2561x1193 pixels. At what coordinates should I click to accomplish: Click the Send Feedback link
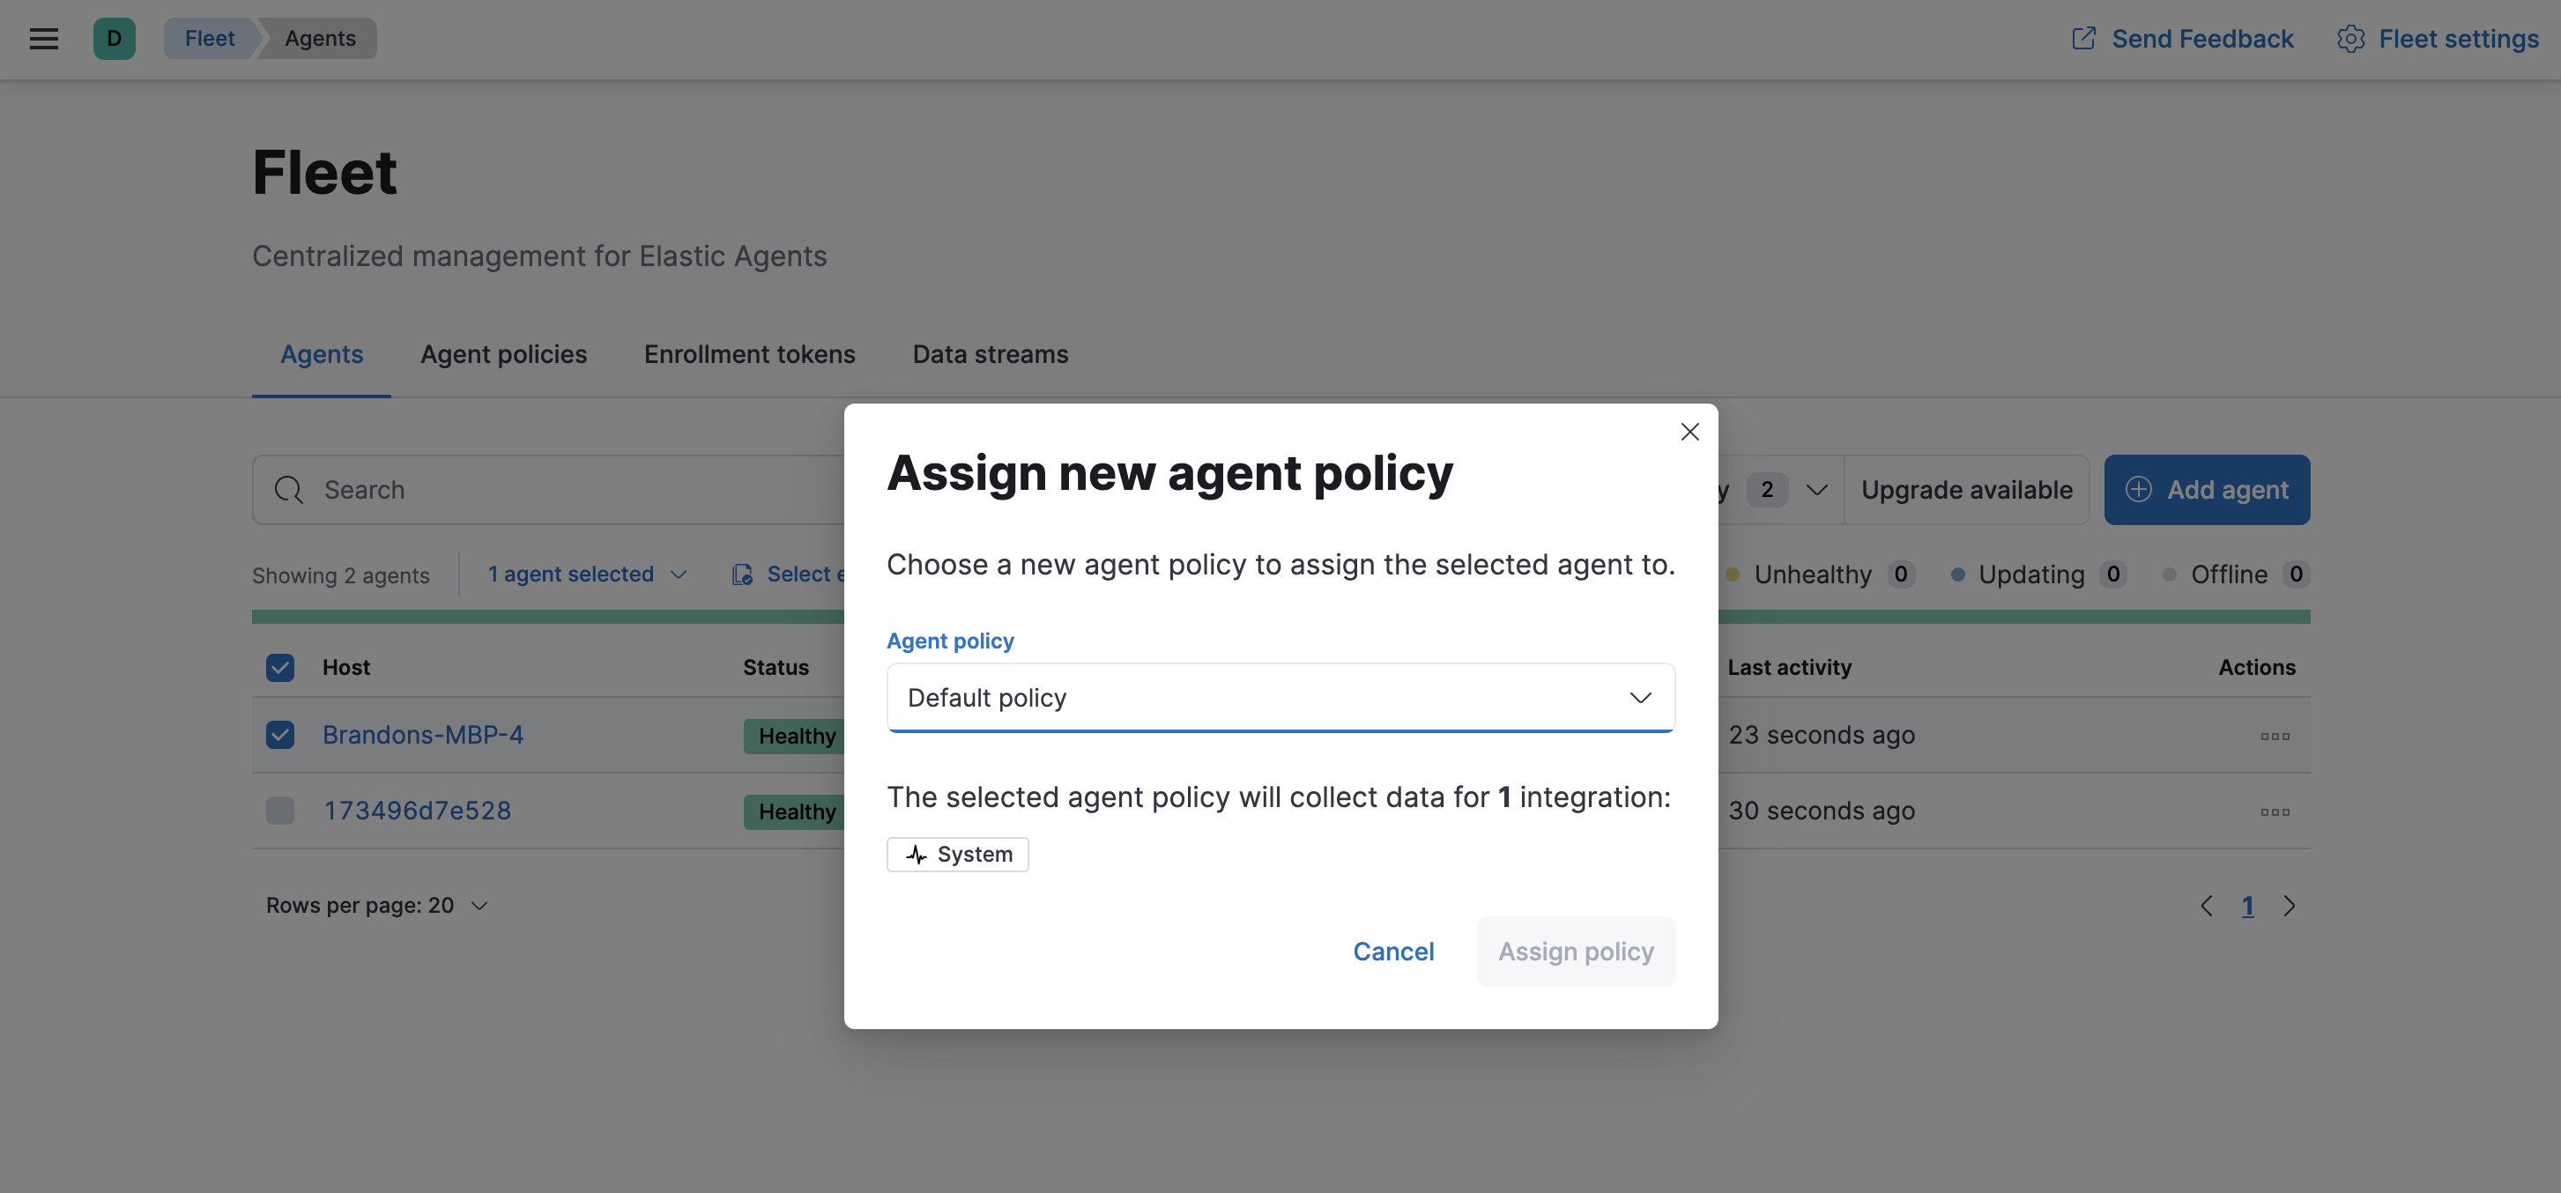2182,38
